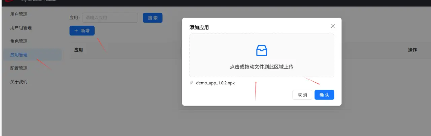
Task: Click 取消 to cancel the dialog
Action: pyautogui.click(x=302, y=95)
